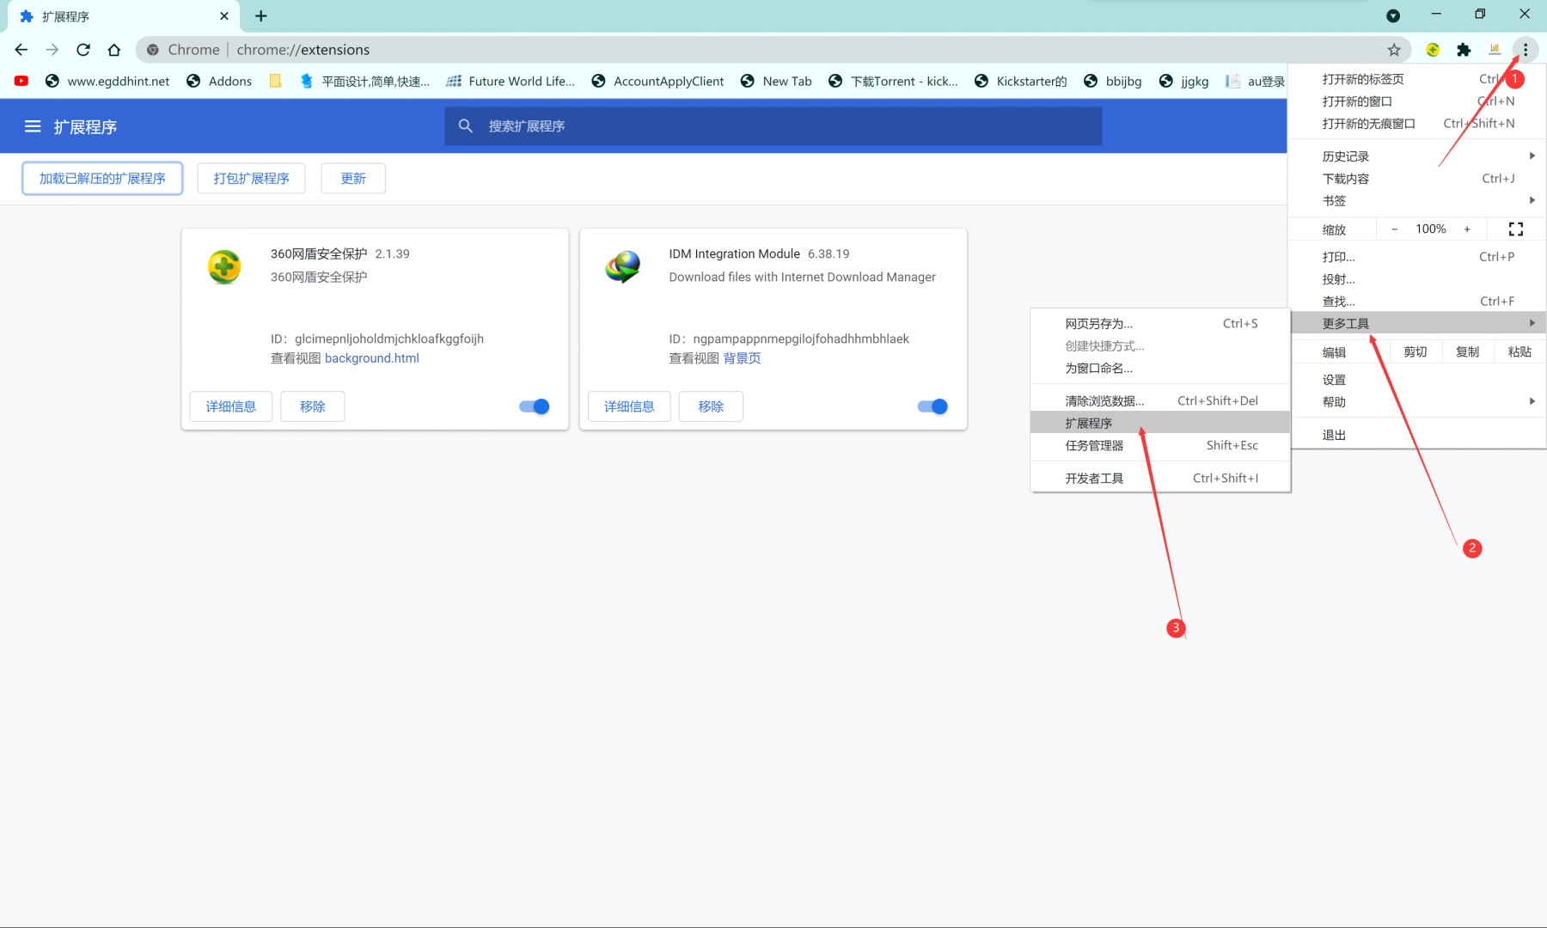
Task: Open the 下载Torrent bookmark
Action: (x=893, y=81)
